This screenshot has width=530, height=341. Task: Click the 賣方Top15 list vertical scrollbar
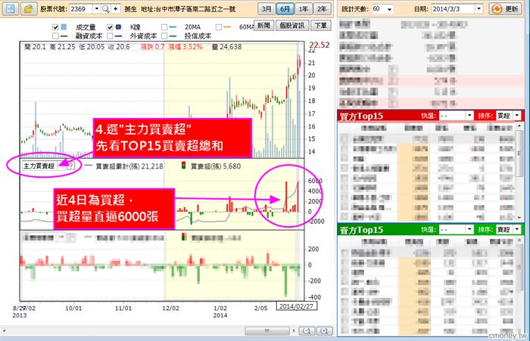(519, 287)
